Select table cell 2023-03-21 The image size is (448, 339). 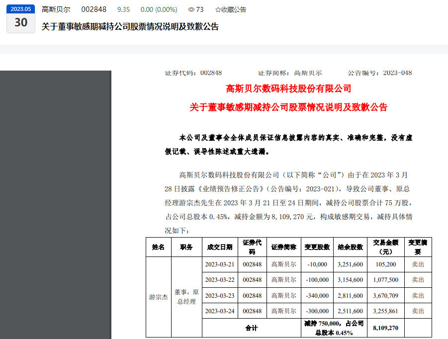[220, 264]
